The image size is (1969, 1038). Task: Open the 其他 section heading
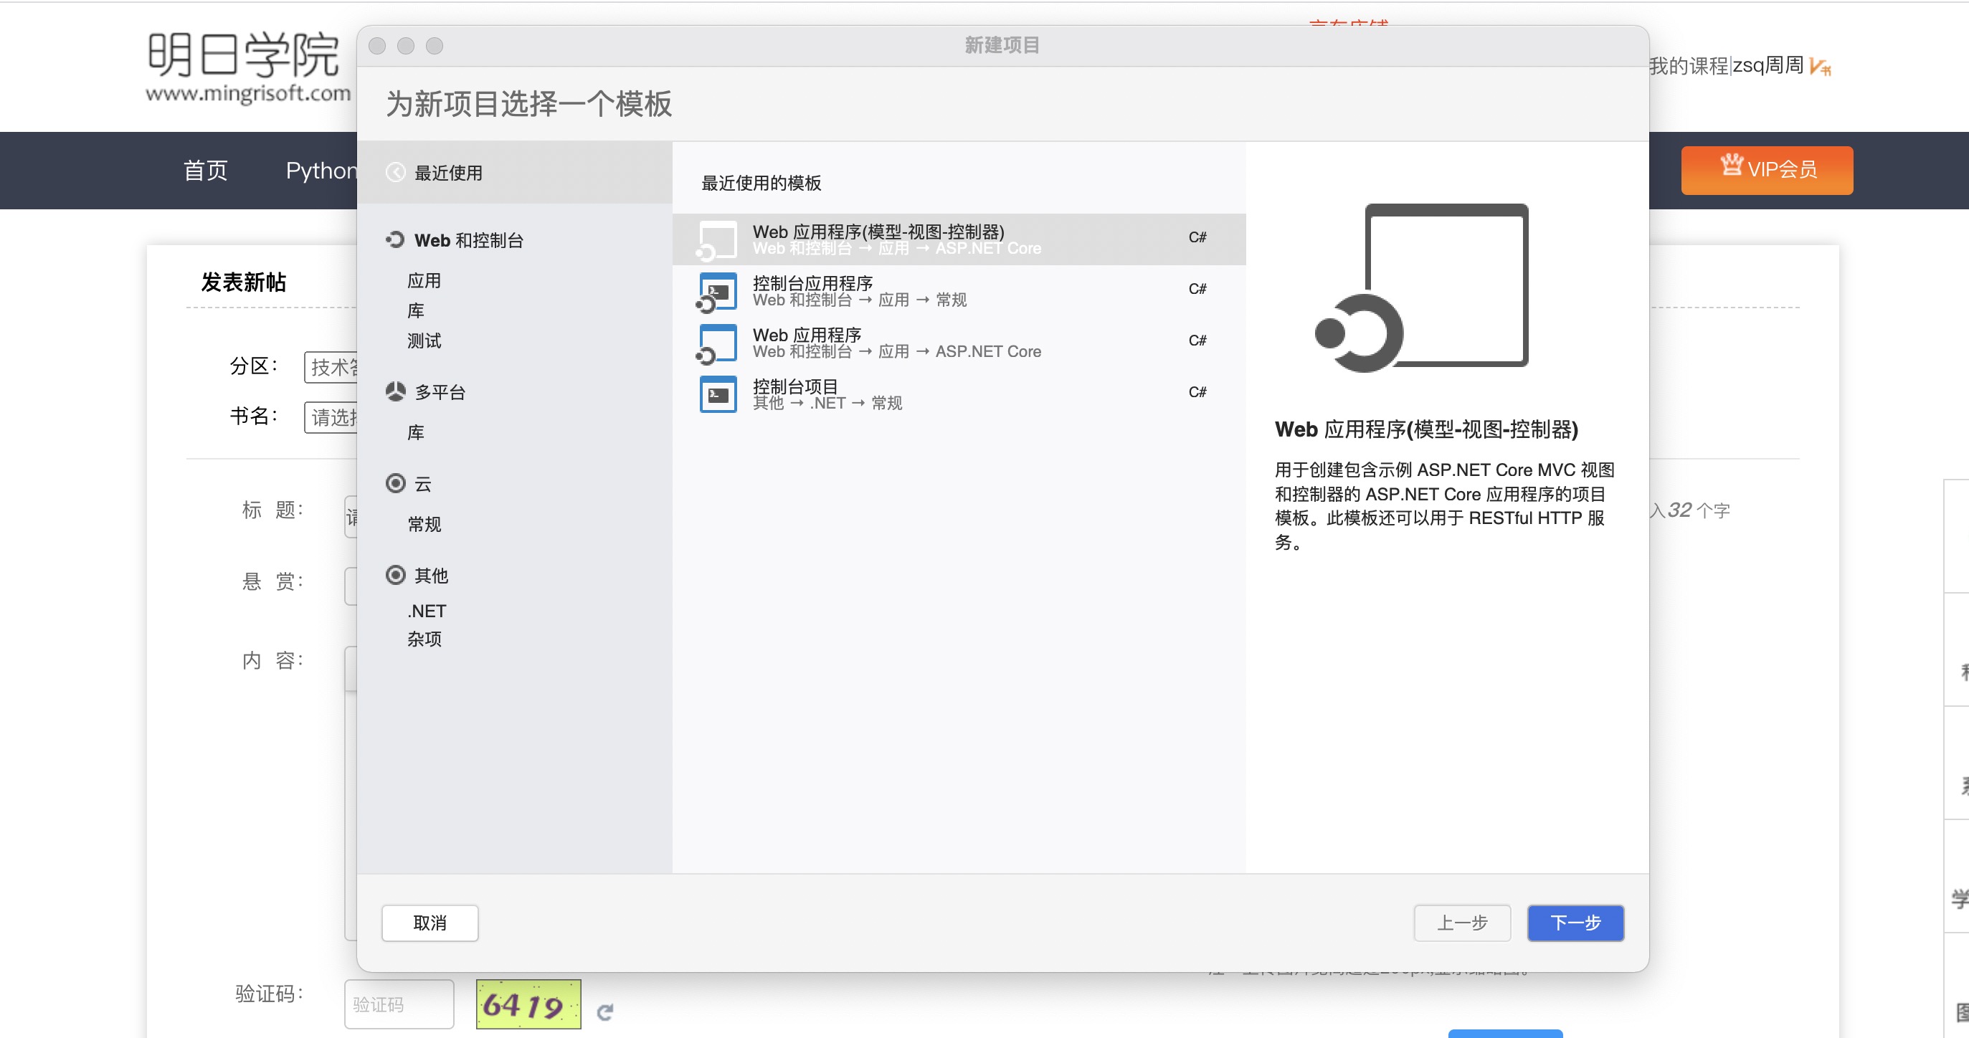click(431, 576)
